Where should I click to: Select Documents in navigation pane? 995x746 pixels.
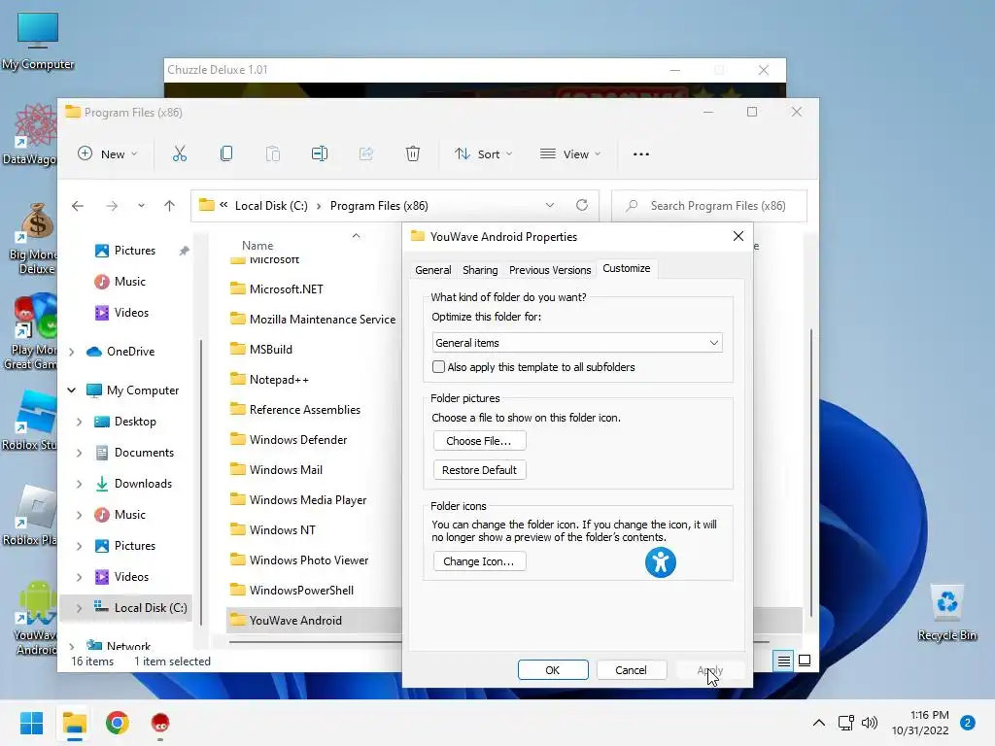click(144, 453)
